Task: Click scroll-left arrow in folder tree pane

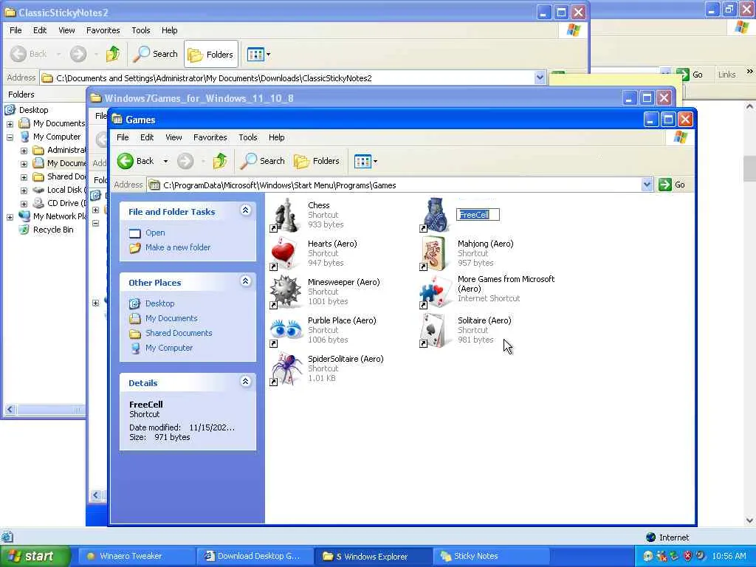Action: (x=10, y=410)
